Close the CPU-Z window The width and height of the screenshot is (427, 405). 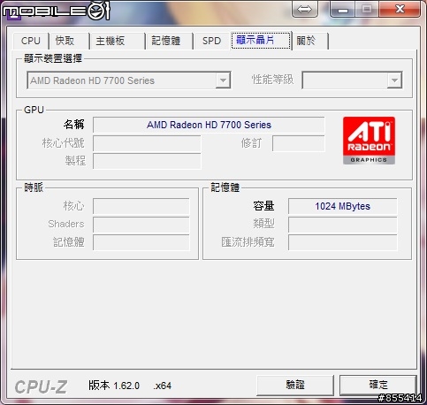[400, 9]
